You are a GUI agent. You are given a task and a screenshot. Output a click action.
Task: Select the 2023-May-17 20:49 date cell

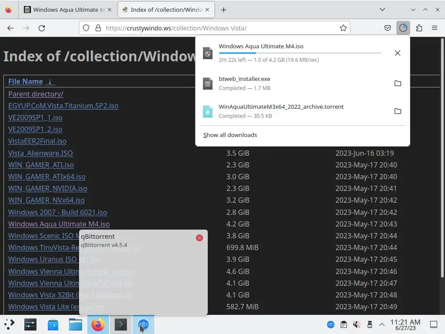366,307
